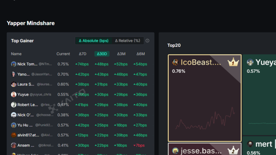The width and height of the screenshot is (276, 155).
Task: Open Yano... avatar icon
Action: (x=14, y=74)
